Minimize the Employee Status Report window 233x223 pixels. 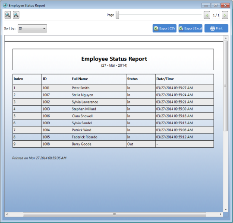click(x=206, y=6)
